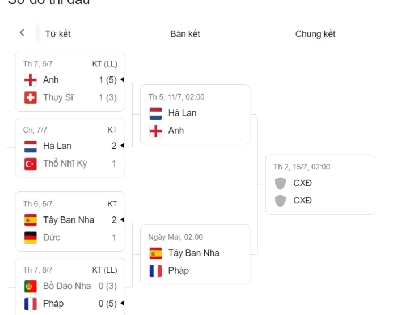Click Spain flag in the semifinal card
This screenshot has height=315, width=418.
pyautogui.click(x=156, y=253)
